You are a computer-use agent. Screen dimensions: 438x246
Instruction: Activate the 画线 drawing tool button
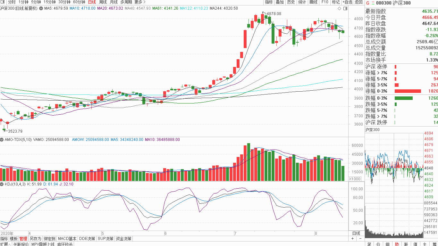(x=313, y=2)
